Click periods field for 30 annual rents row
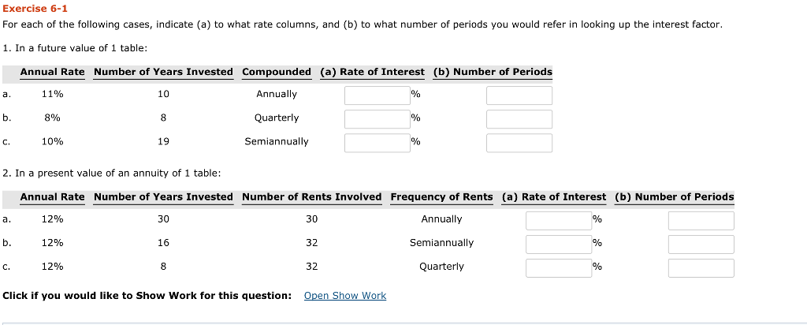Image resolution: width=807 pixels, height=325 pixels. click(701, 220)
